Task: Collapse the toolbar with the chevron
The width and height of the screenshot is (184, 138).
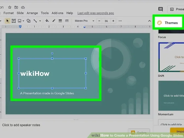Action: pos(149,21)
